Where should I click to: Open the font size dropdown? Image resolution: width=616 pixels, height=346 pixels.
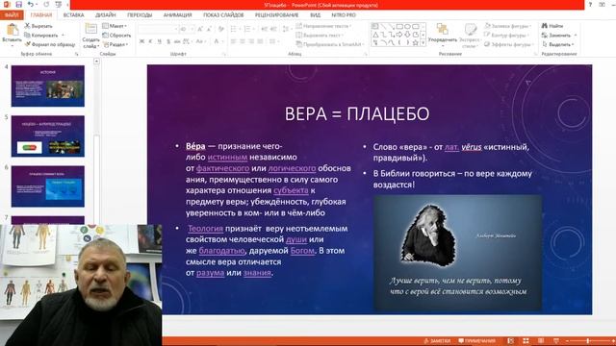coord(192,30)
